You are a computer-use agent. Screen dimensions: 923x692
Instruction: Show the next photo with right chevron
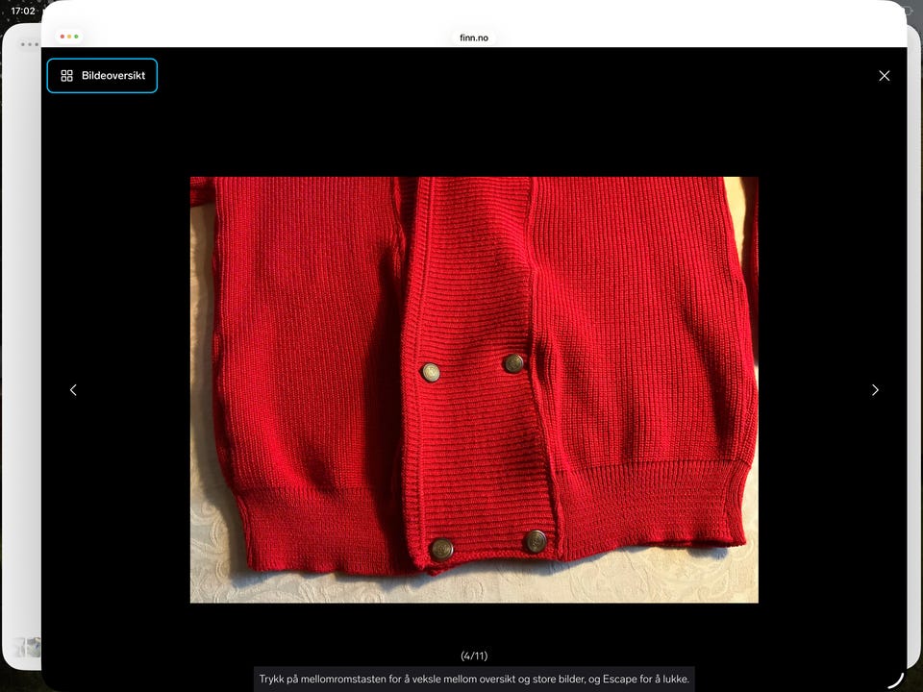coord(875,389)
